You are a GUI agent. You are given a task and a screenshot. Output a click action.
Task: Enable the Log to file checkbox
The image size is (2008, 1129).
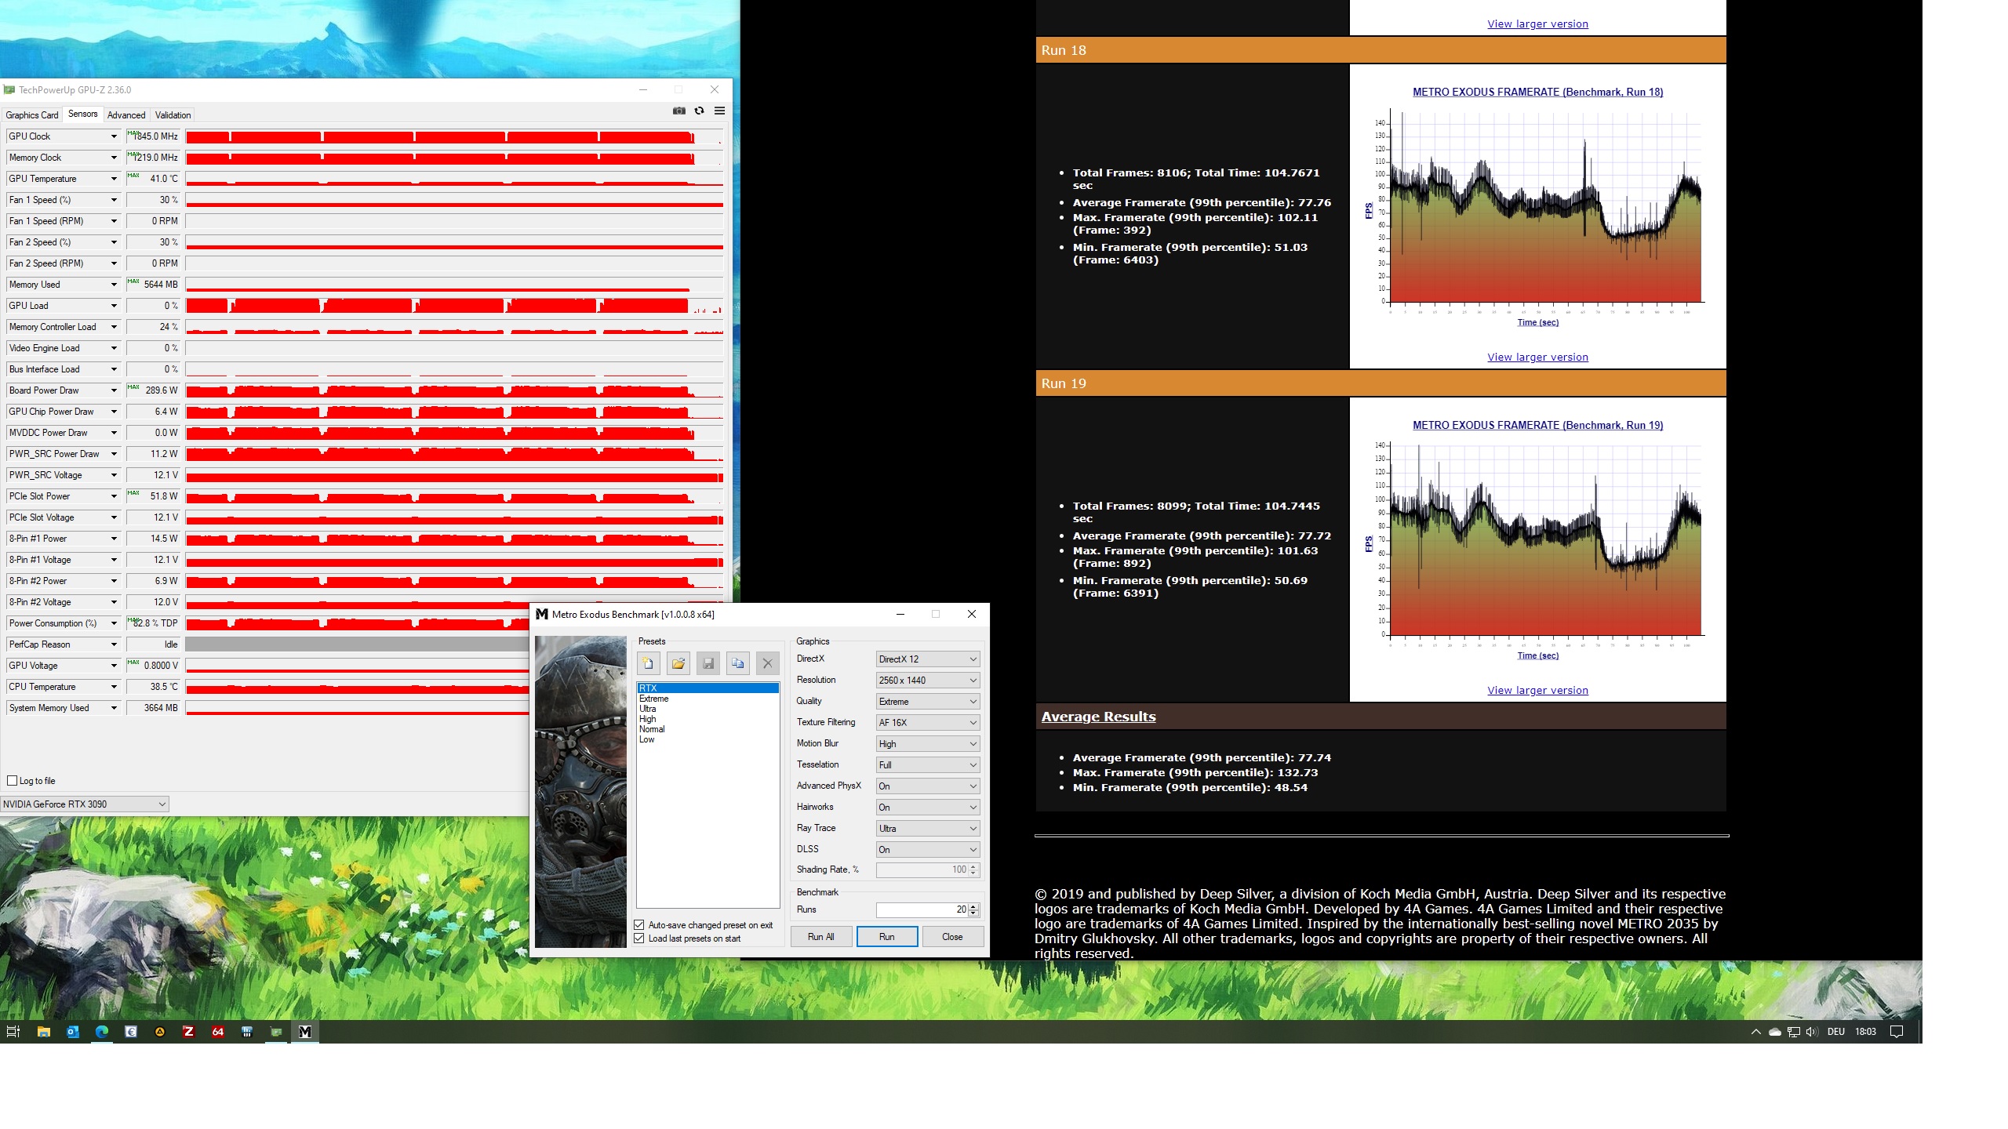coord(13,781)
